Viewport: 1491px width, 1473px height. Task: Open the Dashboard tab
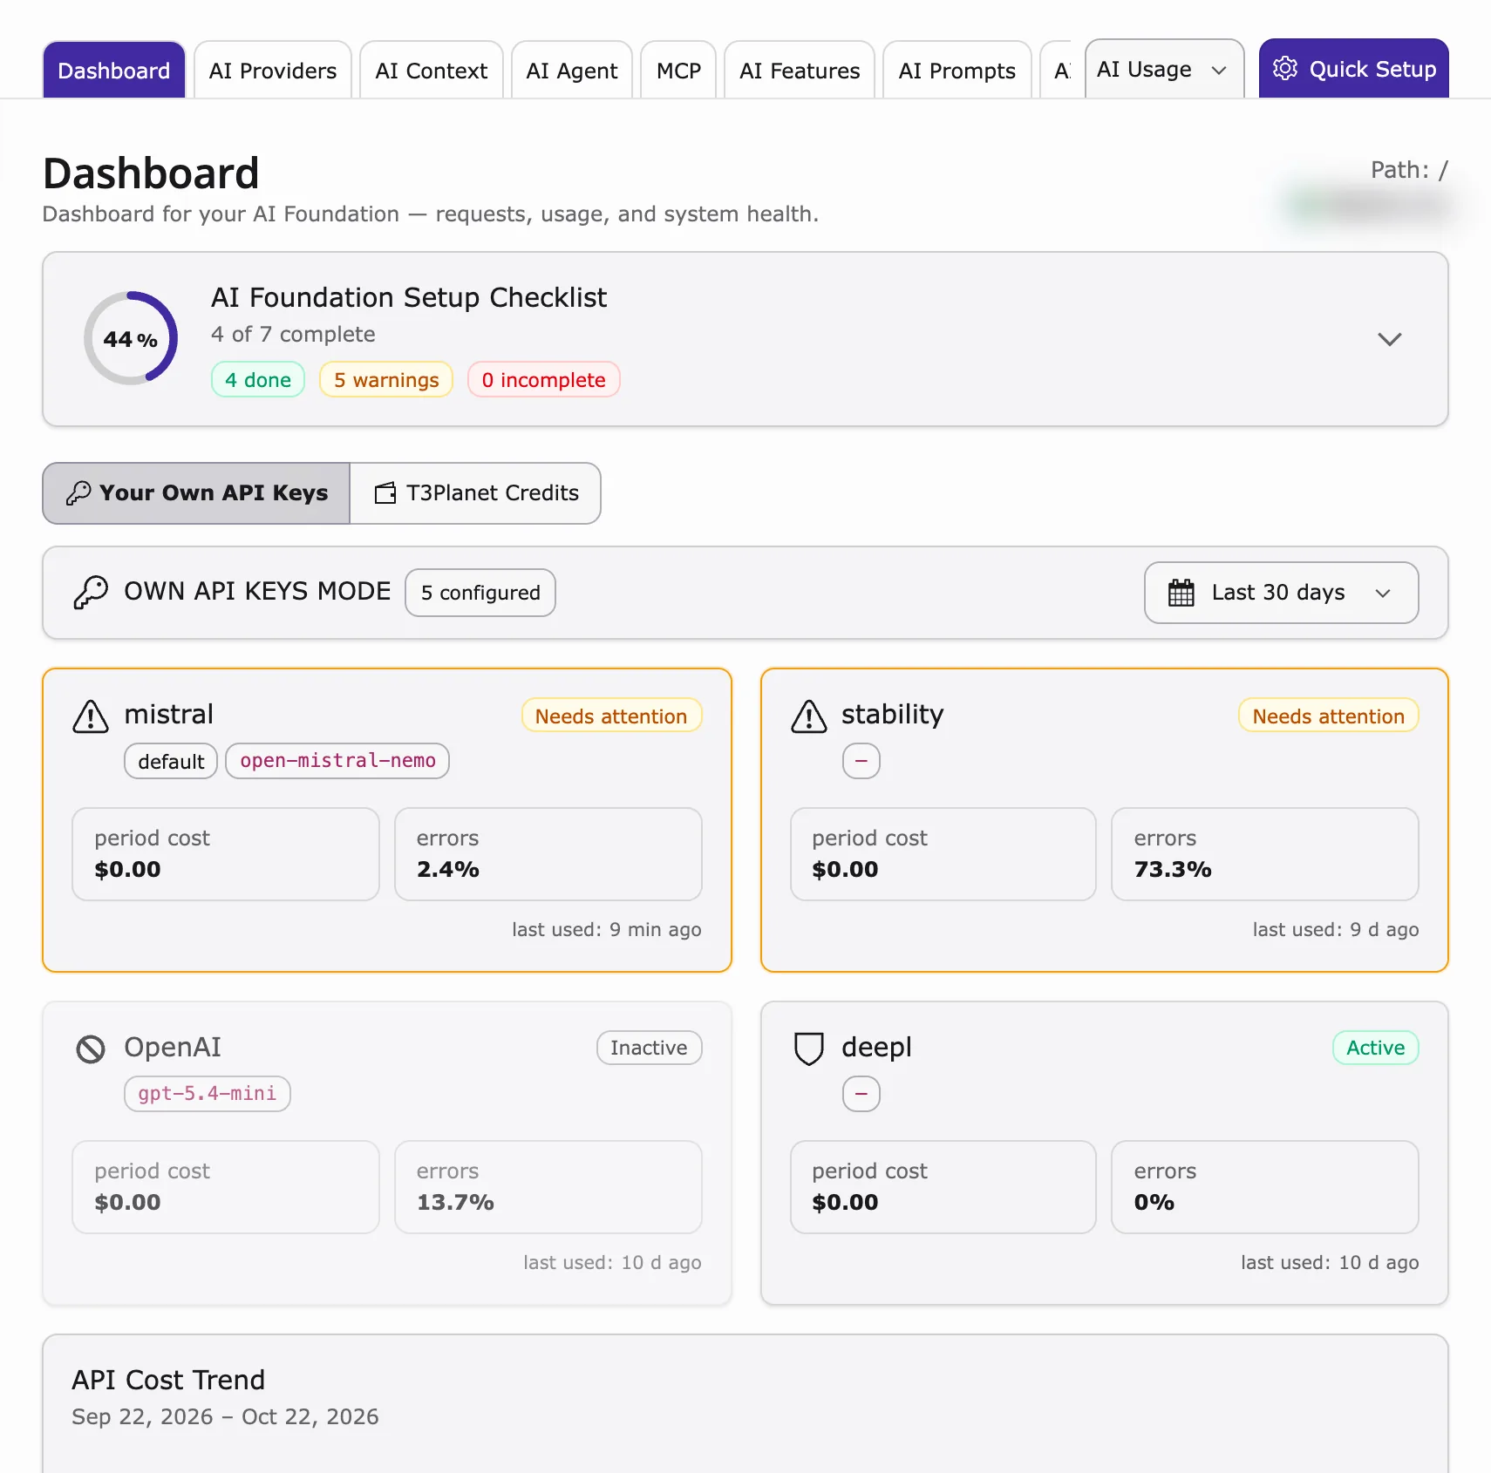pos(114,70)
